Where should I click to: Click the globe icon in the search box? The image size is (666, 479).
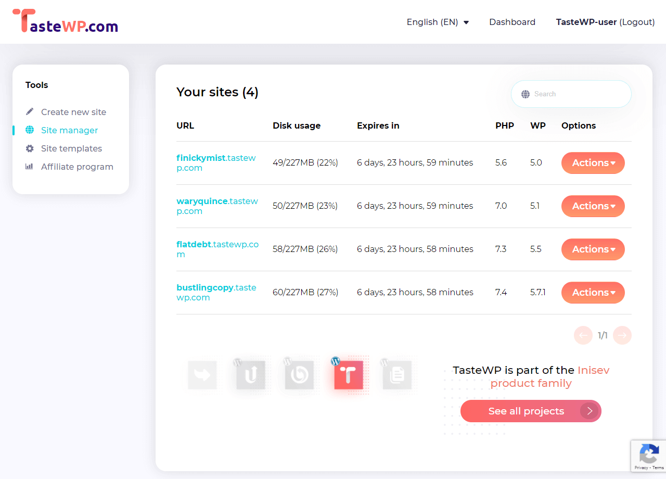coord(526,94)
